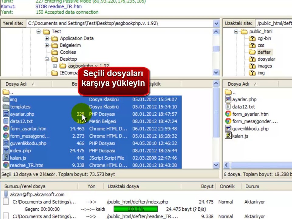This screenshot has height=219, width=292.
Task: Expand the Belgelerim folder
Action: point(47,45)
